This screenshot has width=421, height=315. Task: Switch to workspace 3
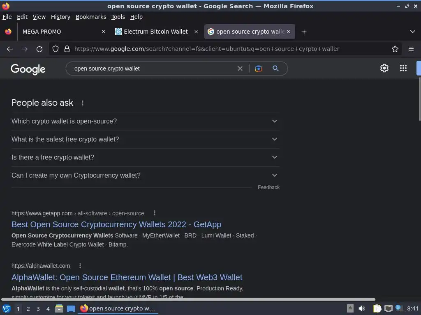(x=38, y=309)
